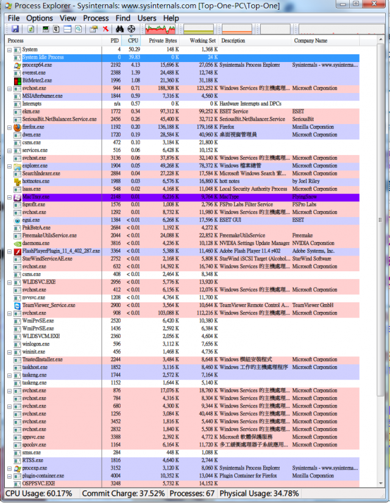Image resolution: width=390 pixels, height=503 pixels.
Task: Collapse the explorer.exe tree node
Action: click(x=9, y=166)
